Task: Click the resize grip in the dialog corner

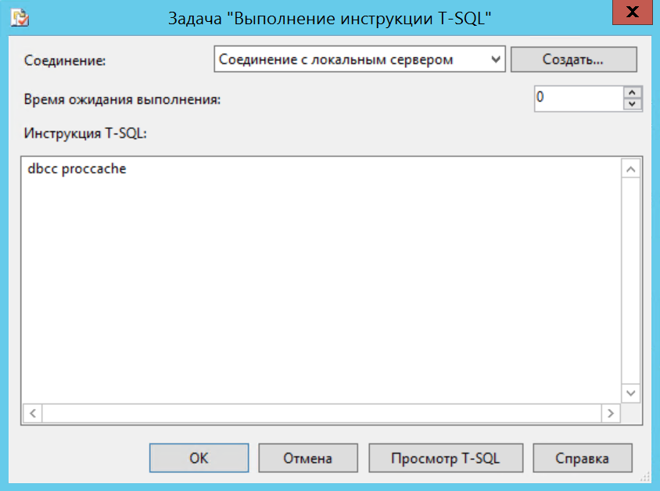Action: pyautogui.click(x=644, y=475)
